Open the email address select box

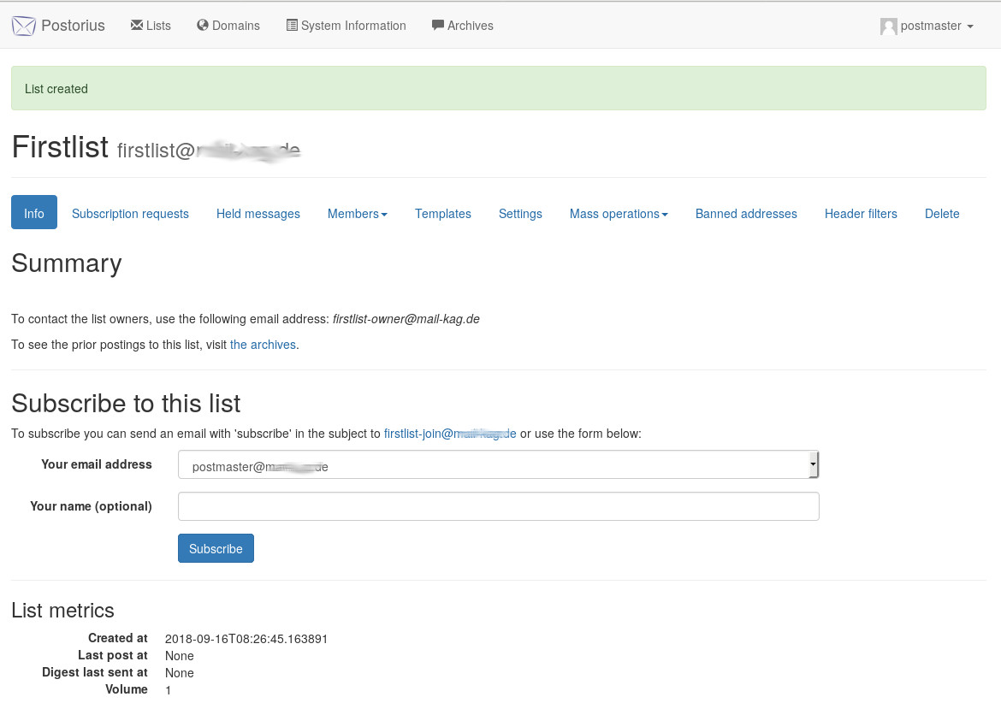[498, 465]
